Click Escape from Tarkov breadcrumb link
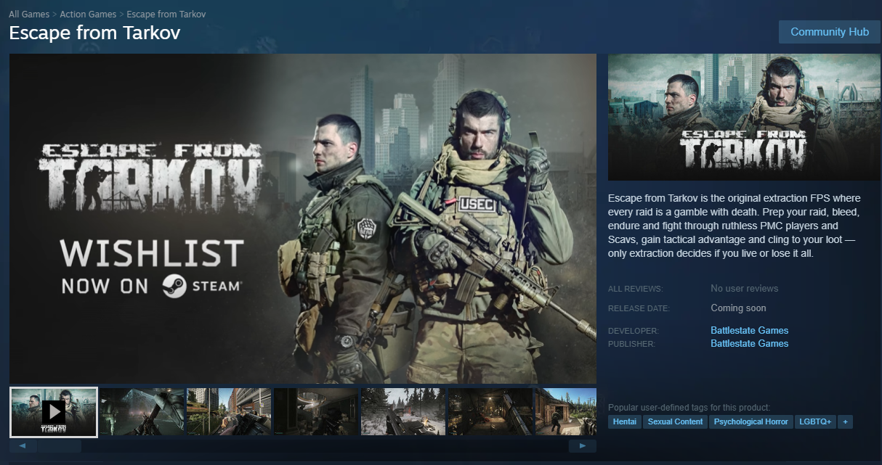The width and height of the screenshot is (882, 465). click(166, 15)
